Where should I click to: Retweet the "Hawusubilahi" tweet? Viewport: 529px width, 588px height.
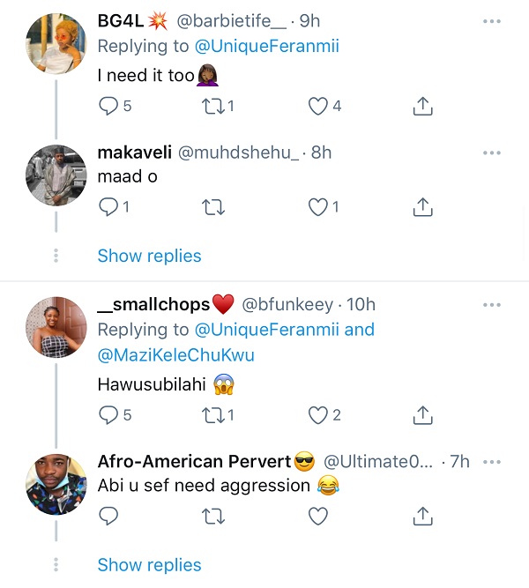tap(213, 414)
